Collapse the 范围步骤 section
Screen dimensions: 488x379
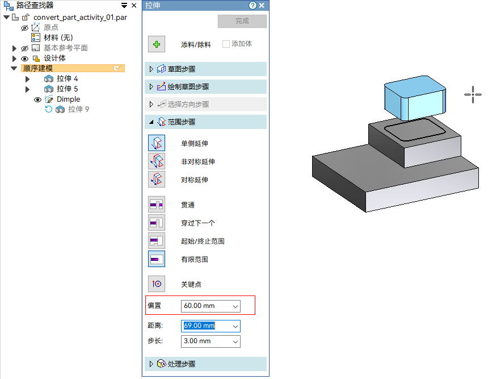pos(152,122)
